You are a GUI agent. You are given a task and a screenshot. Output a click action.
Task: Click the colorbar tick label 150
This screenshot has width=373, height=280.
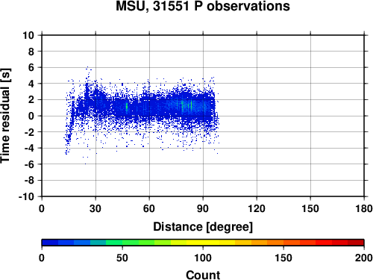coord(283,258)
